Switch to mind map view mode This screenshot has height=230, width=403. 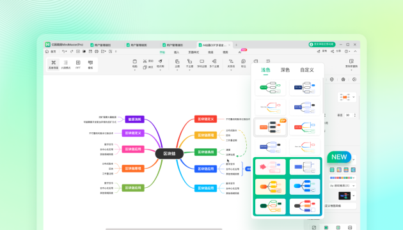[x=54, y=65]
